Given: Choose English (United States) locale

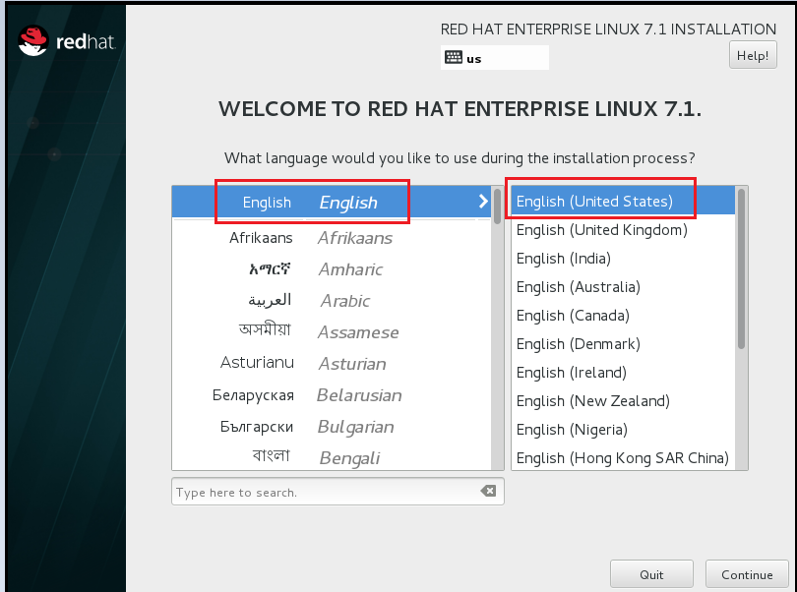Looking at the screenshot, I should point(623,201).
